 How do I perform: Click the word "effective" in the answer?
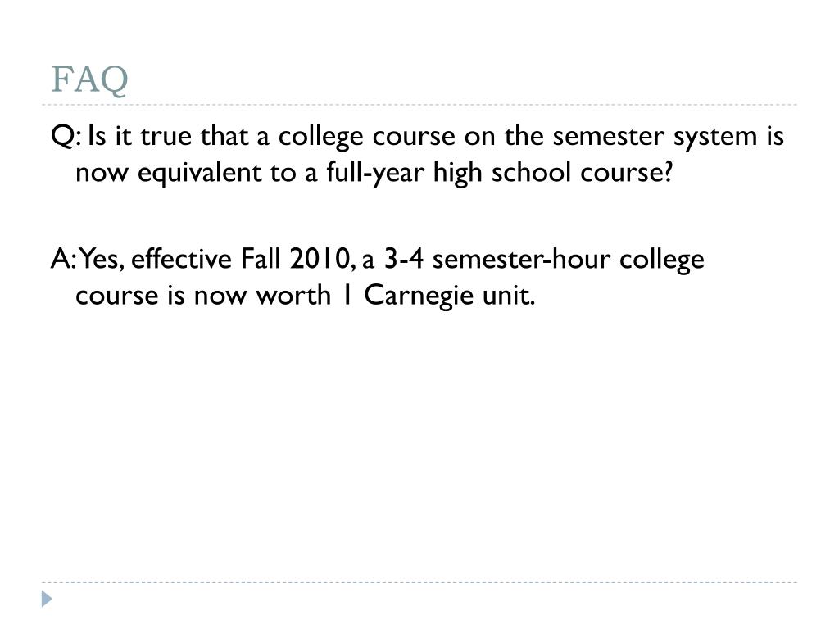[181, 259]
